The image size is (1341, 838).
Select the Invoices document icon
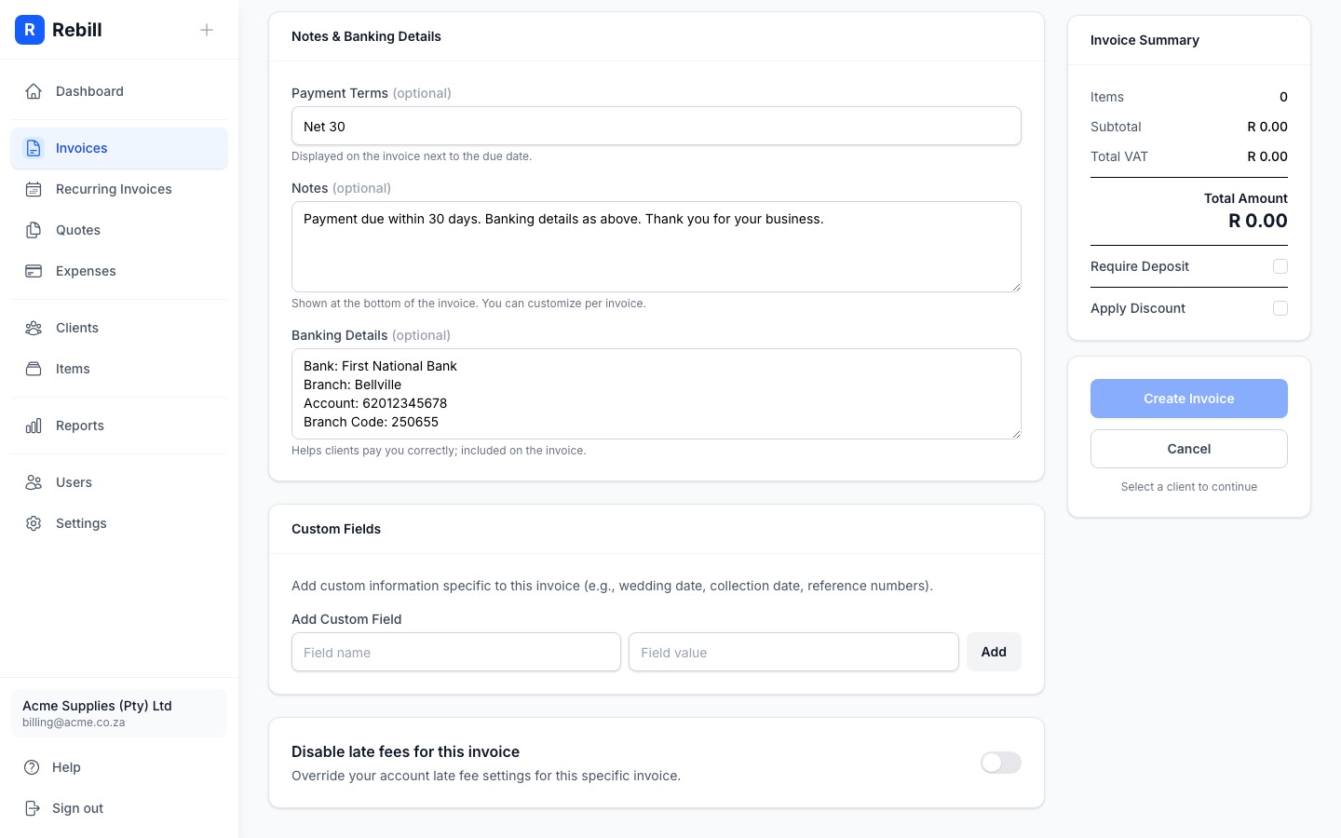[34, 148]
